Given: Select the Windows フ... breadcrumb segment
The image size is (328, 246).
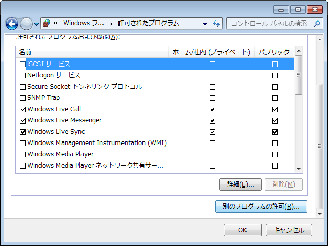Looking at the screenshot, I should tap(84, 23).
